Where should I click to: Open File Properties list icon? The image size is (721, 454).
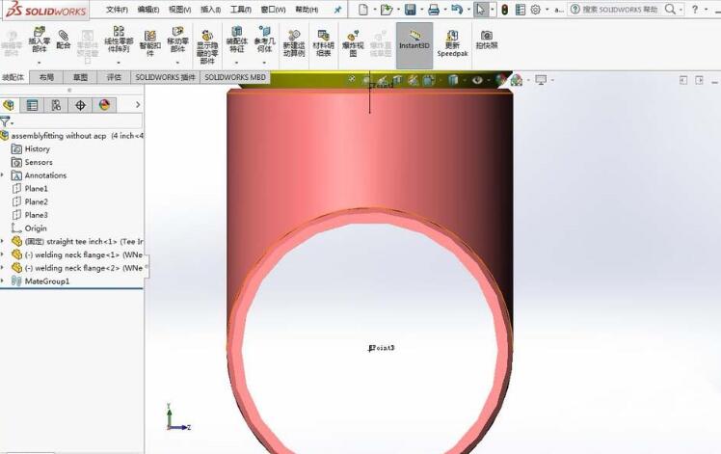[521, 10]
